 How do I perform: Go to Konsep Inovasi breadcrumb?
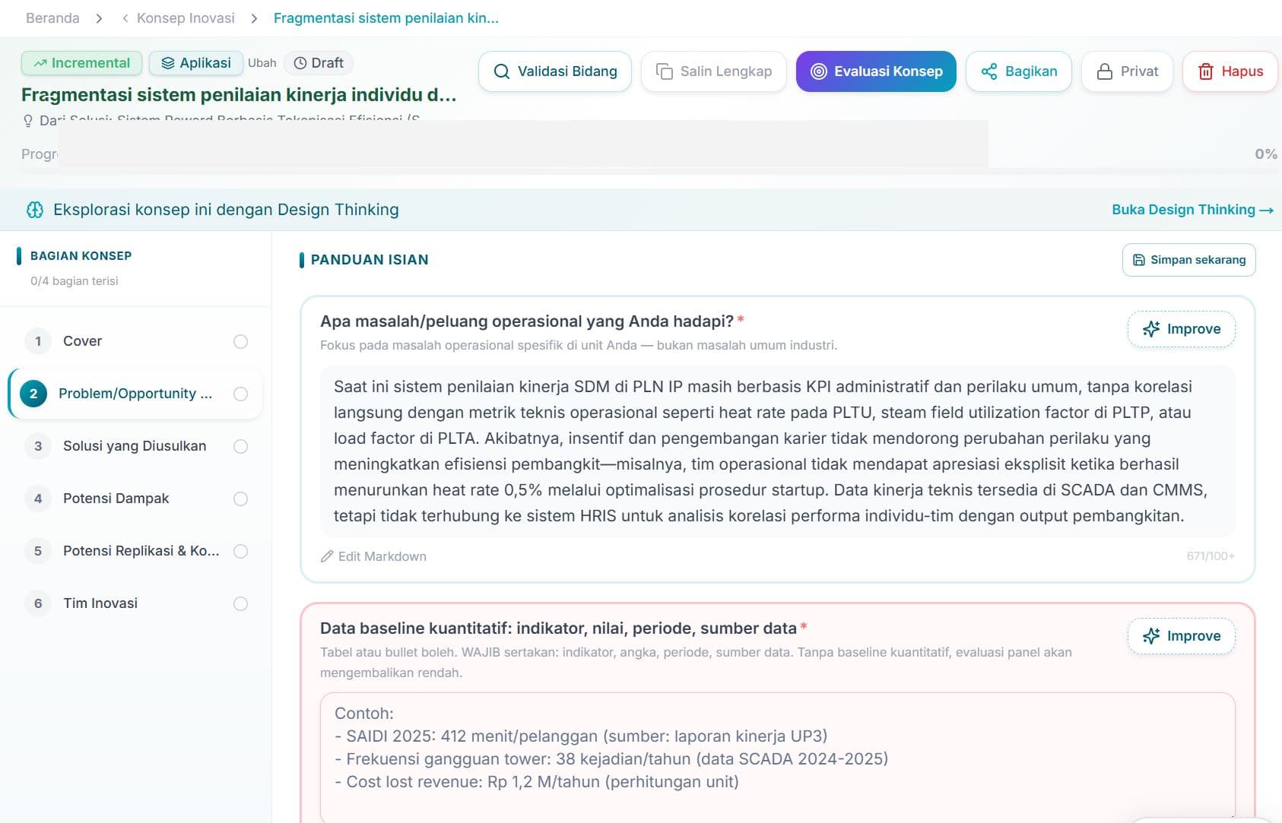(186, 18)
